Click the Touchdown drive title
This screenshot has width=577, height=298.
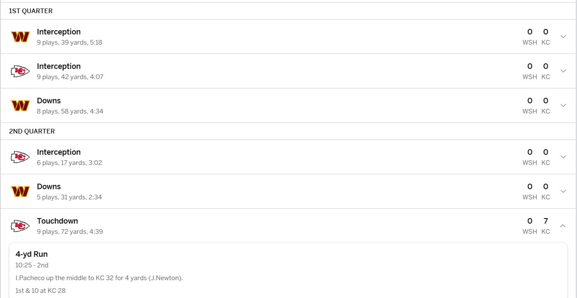point(57,221)
